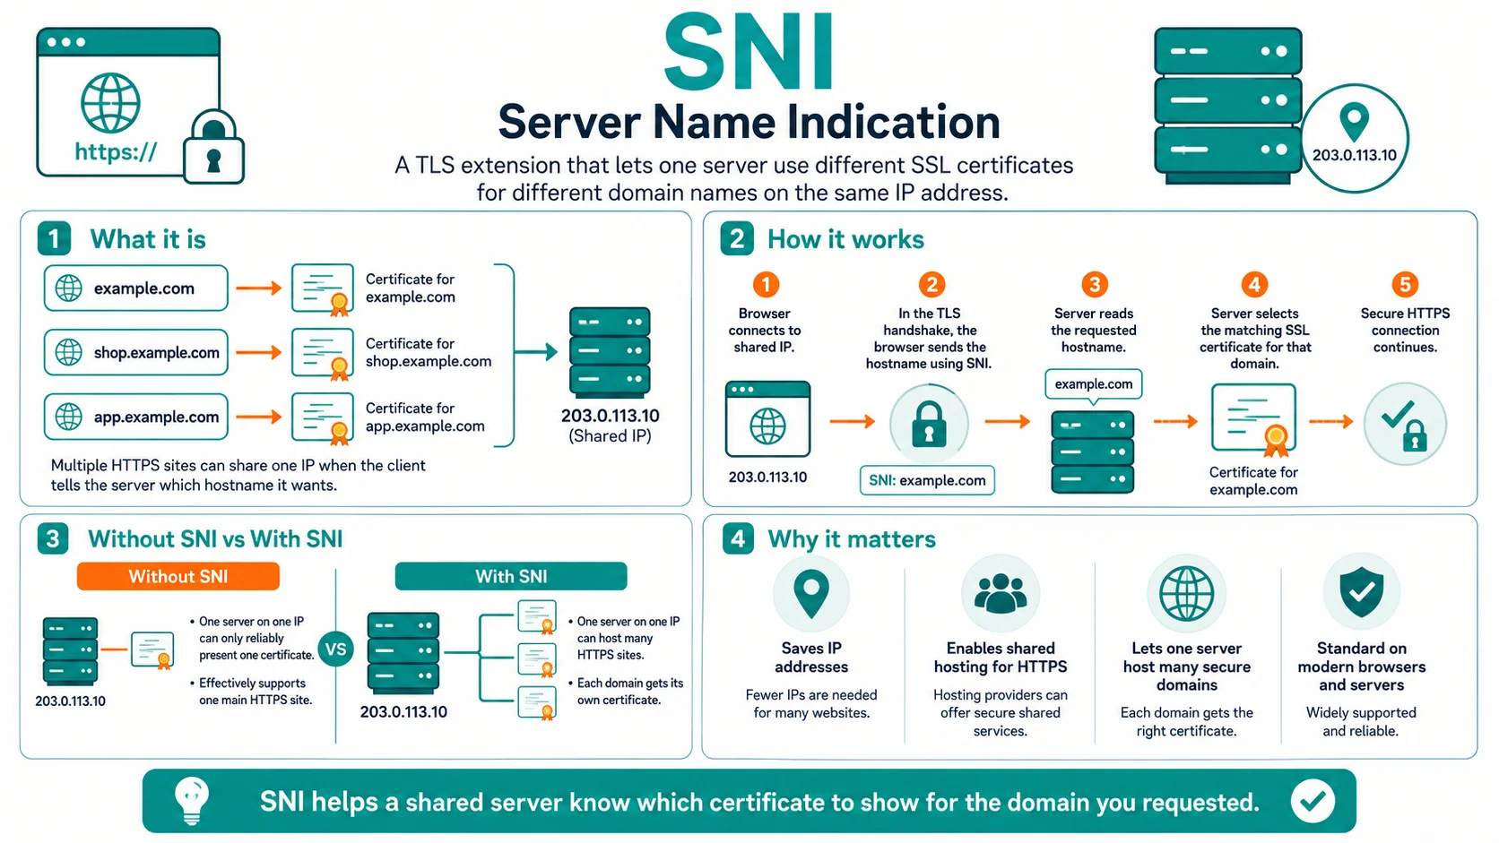Click the location pin above 203.0.113.10 circle
Screen dimensions: 1499x843
point(1354,122)
